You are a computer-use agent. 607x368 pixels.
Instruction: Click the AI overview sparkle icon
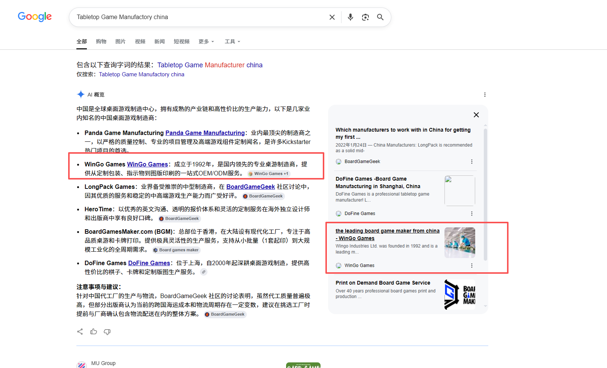(x=81, y=94)
